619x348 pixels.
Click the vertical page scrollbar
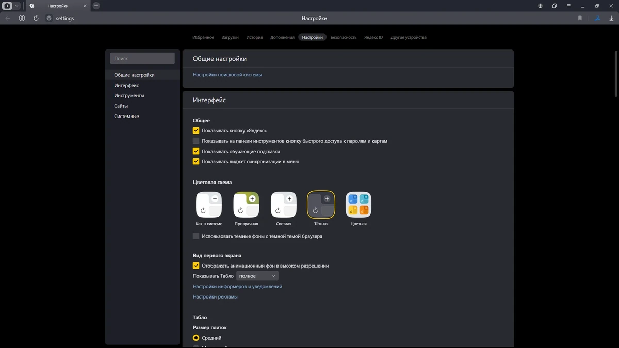[616, 73]
